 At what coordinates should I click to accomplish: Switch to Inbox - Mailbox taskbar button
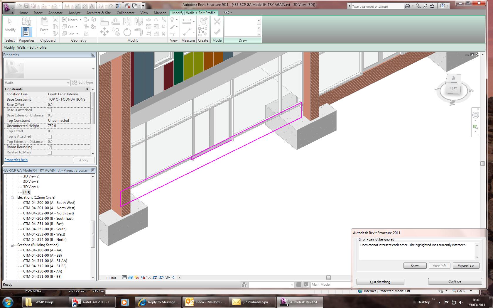click(x=205, y=302)
